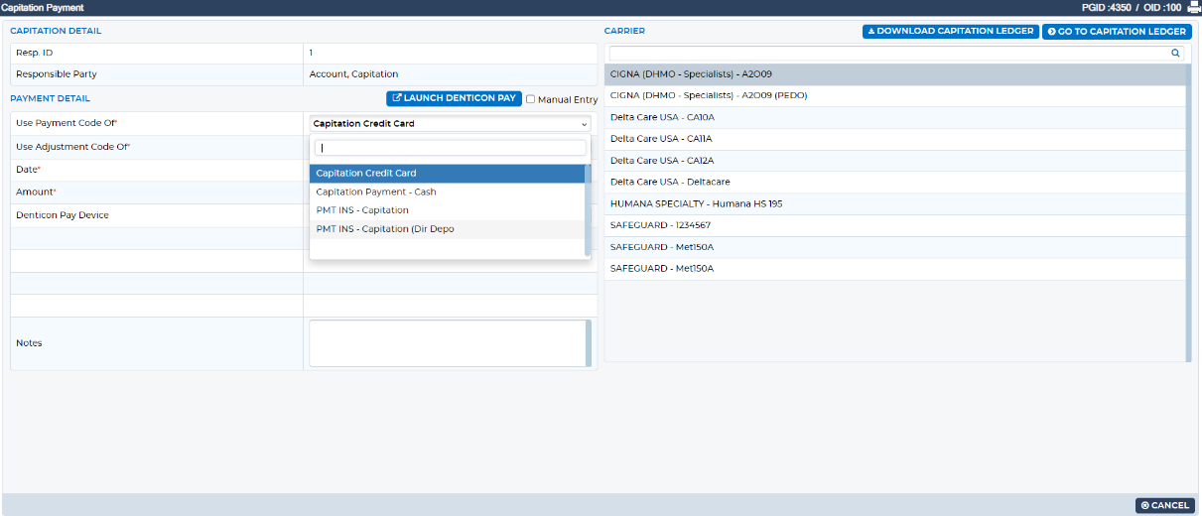This screenshot has width=1202, height=516.
Task: Choose Capitation Payment - Cash option
Action: [x=447, y=192]
